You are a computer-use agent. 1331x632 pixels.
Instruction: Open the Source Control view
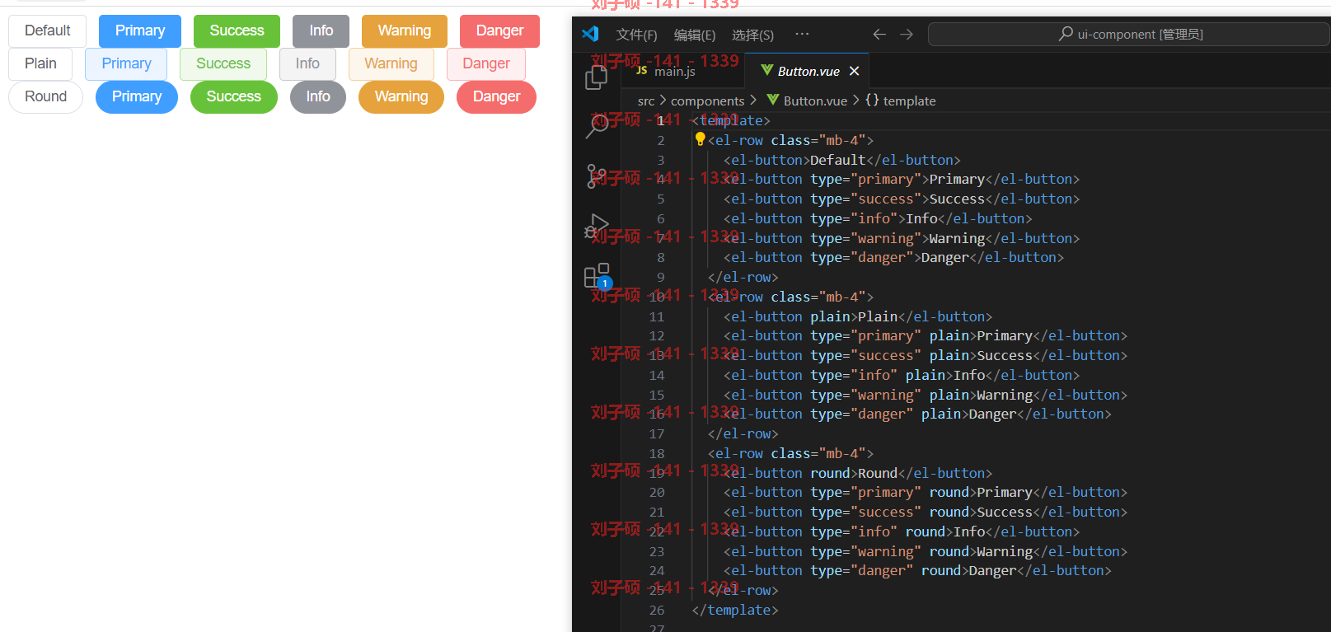597,176
